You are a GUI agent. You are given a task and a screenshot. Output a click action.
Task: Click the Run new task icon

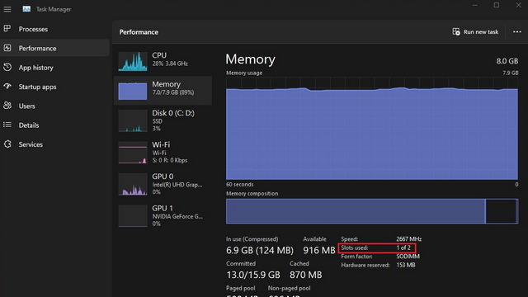(x=456, y=31)
